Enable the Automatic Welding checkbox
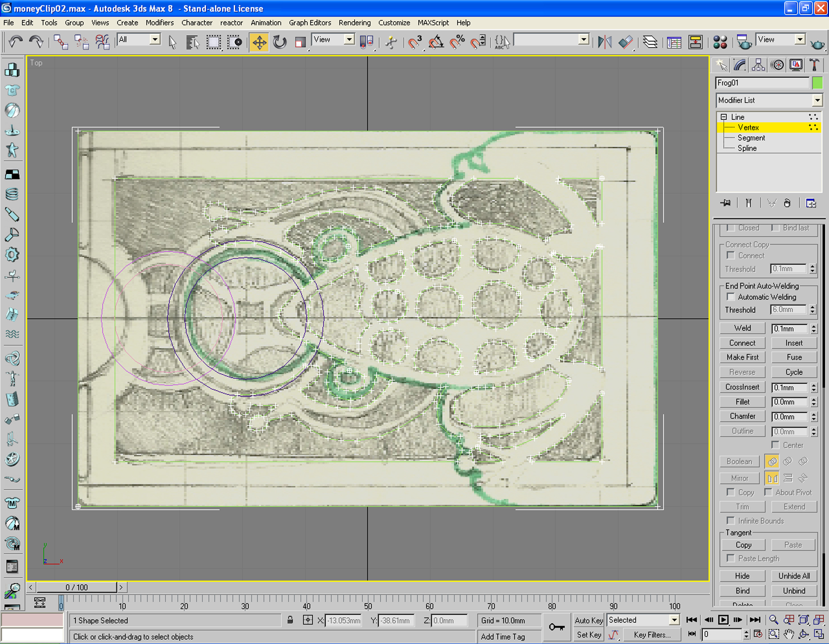 pos(731,297)
